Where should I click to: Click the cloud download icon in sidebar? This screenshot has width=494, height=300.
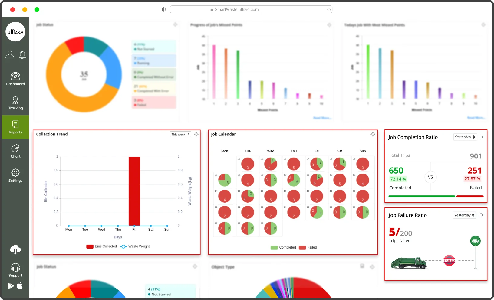(x=15, y=249)
